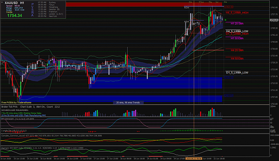Click the green current-price dot marker
This screenshot has height=161, width=279.
(x=225, y=20)
